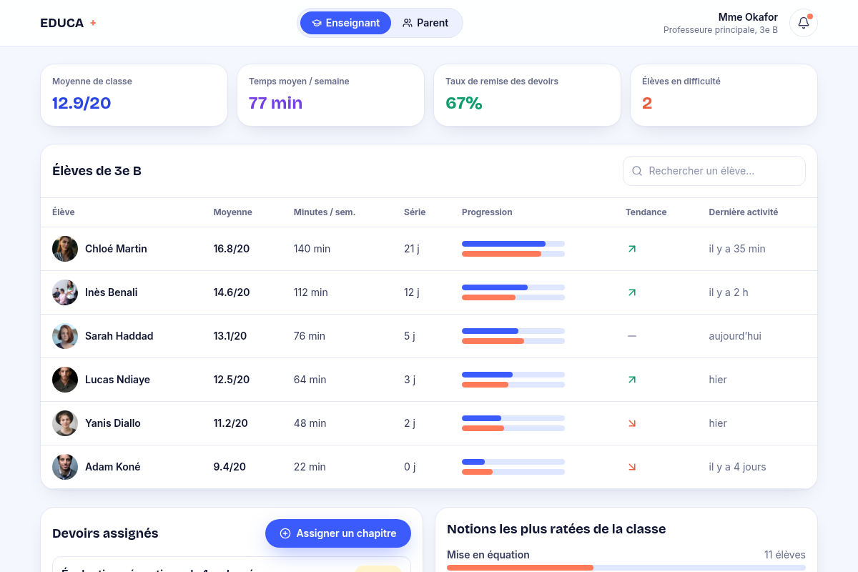The width and height of the screenshot is (858, 572).
Task: Click the magnifier icon in student search
Action: [637, 171]
